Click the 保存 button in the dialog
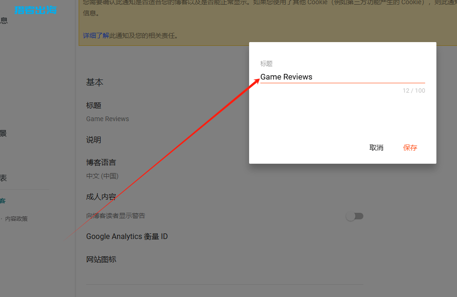 tap(410, 148)
